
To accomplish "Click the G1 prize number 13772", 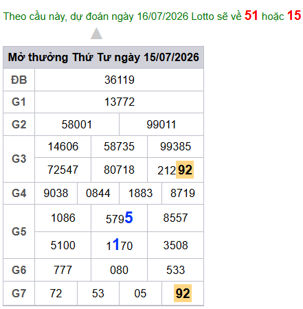I will click(x=120, y=102).
